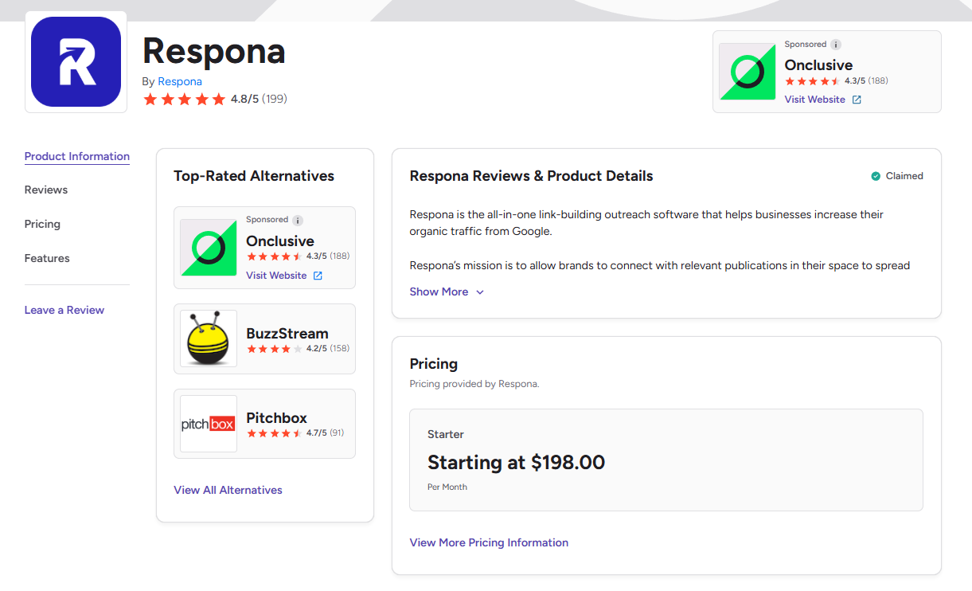
Task: Click View All Alternatives
Action: (x=228, y=490)
